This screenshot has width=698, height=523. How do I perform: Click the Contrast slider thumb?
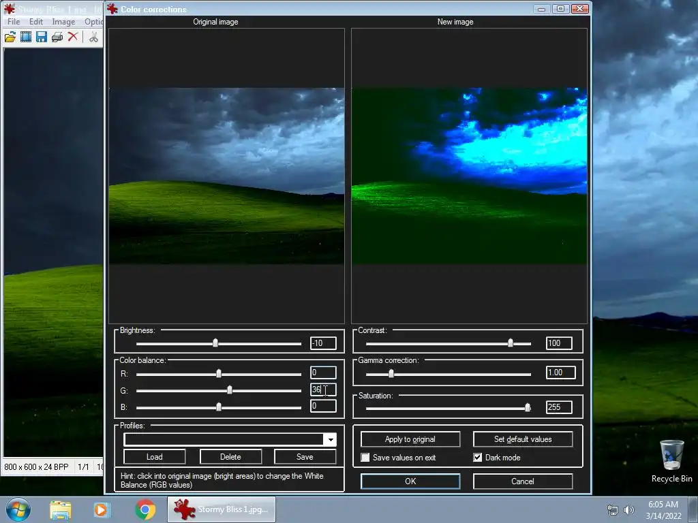[511, 343]
